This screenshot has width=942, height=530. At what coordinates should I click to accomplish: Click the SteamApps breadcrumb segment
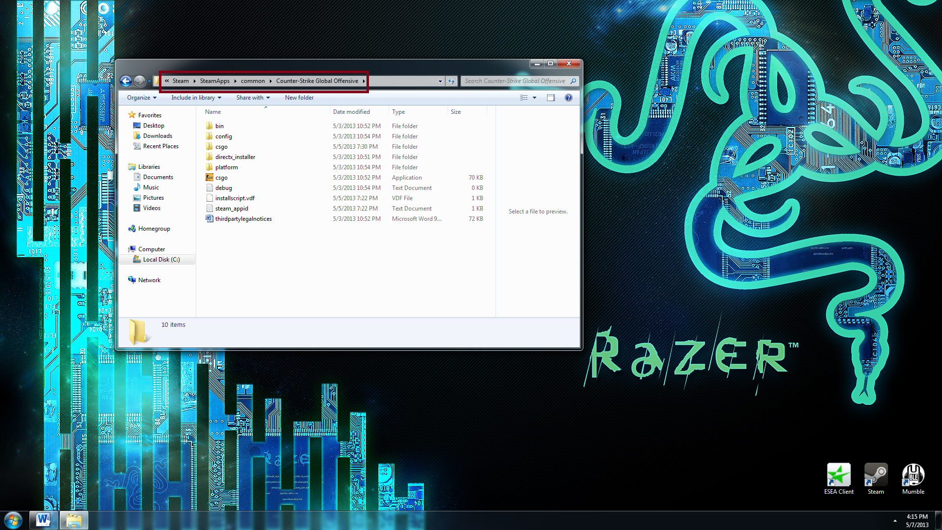pos(215,81)
